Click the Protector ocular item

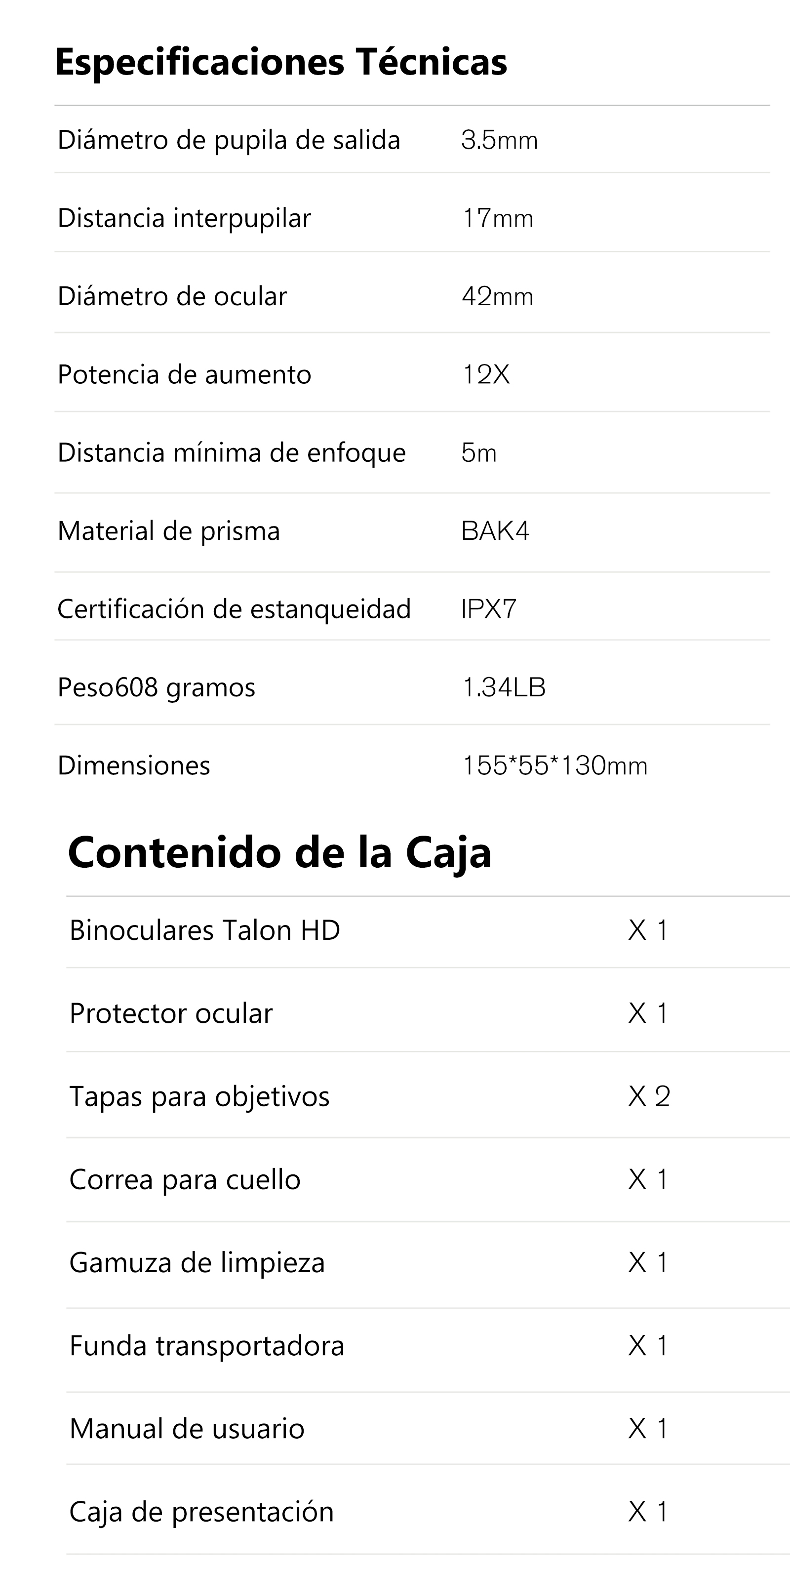pyautogui.click(x=170, y=1013)
